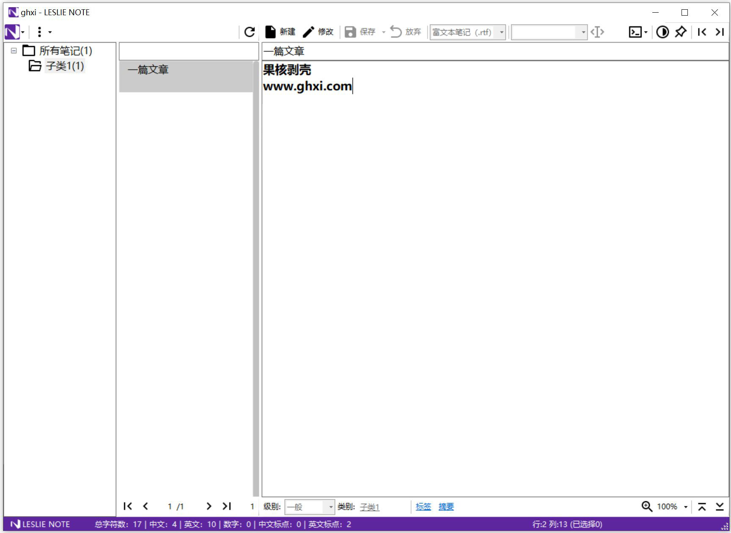Open the N logo application menu

tap(12, 31)
